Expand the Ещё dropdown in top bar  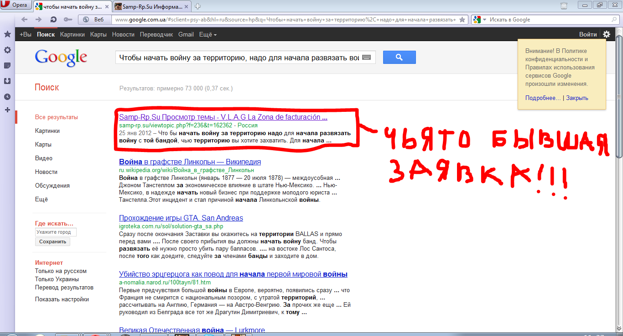click(208, 34)
